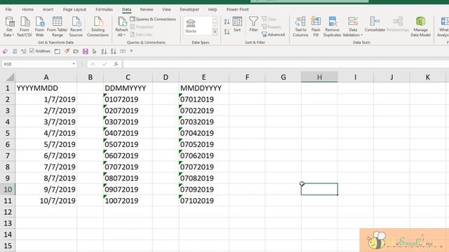Select column A header
This screenshot has height=252, width=449.
[46, 77]
